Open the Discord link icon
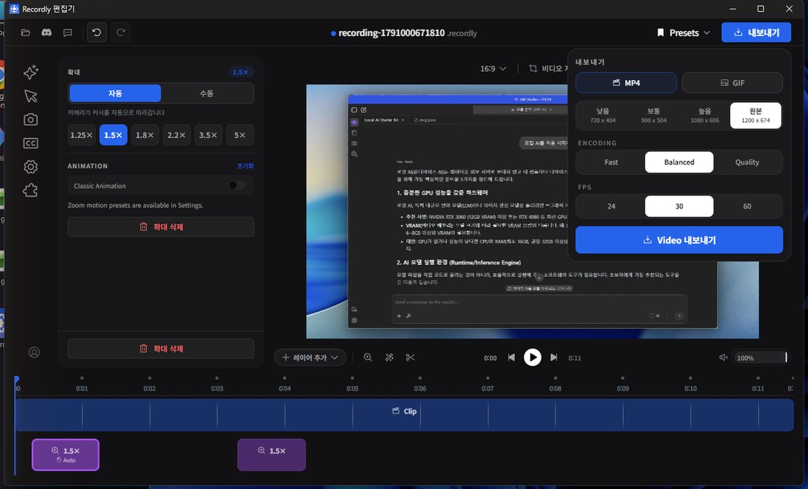808x489 pixels. click(x=46, y=32)
